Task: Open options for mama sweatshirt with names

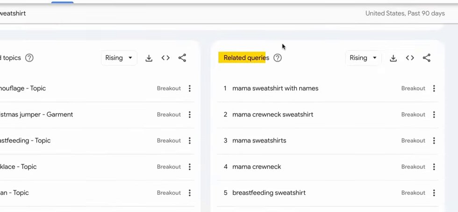Action: (x=434, y=88)
